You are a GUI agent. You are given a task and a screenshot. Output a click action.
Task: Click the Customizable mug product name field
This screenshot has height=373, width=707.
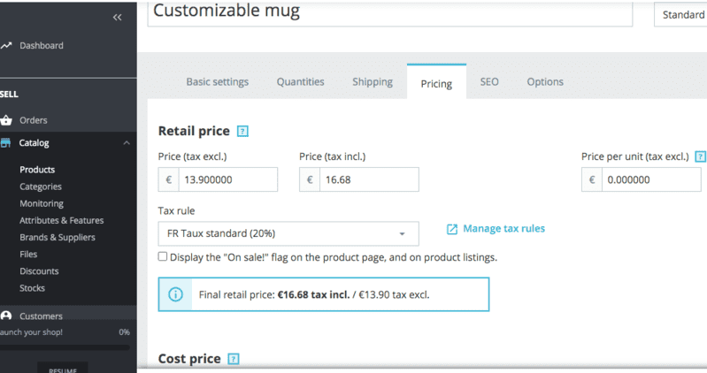[x=390, y=13]
